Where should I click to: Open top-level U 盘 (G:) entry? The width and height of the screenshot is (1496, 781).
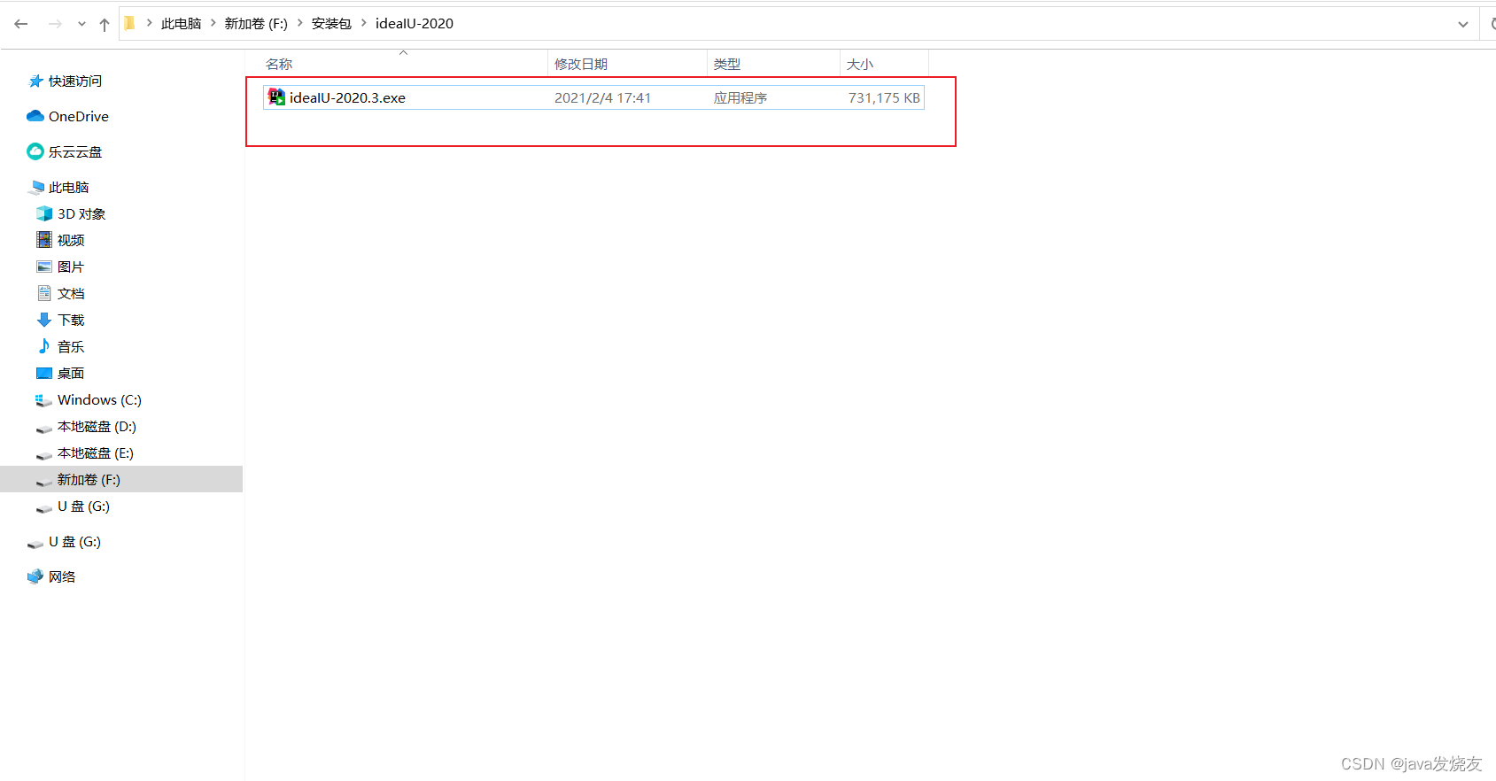tap(74, 541)
